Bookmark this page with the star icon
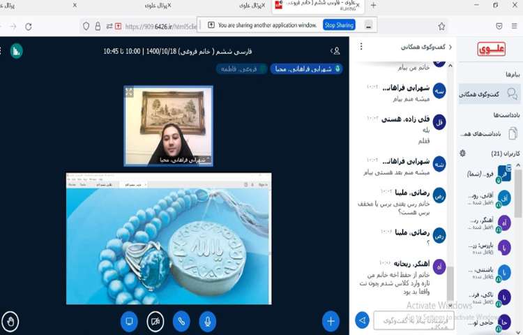This screenshot has width=523, height=335. click(x=441, y=26)
